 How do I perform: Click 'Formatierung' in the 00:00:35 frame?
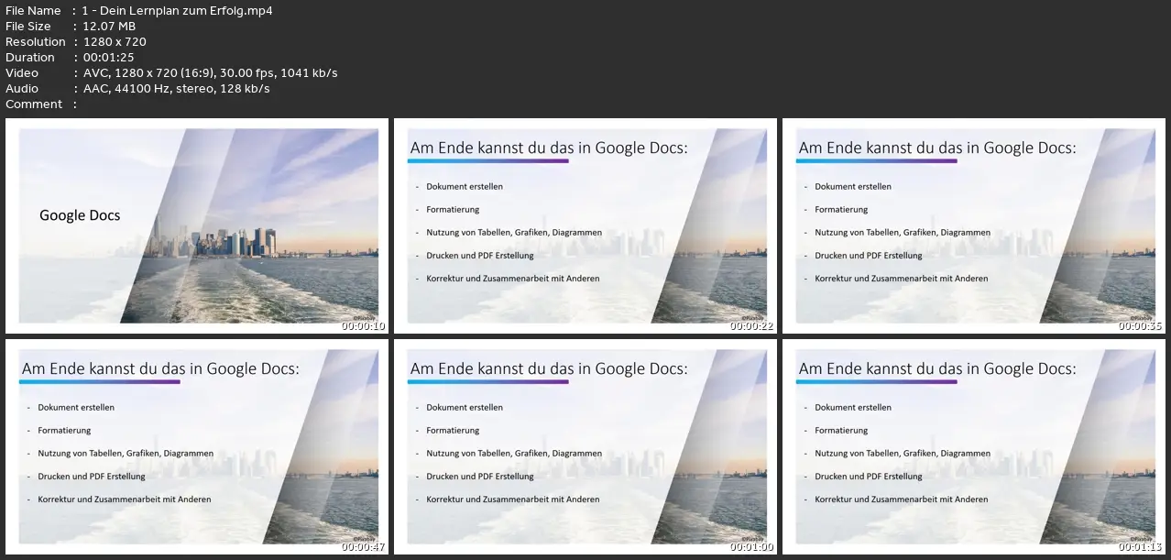pyautogui.click(x=839, y=210)
